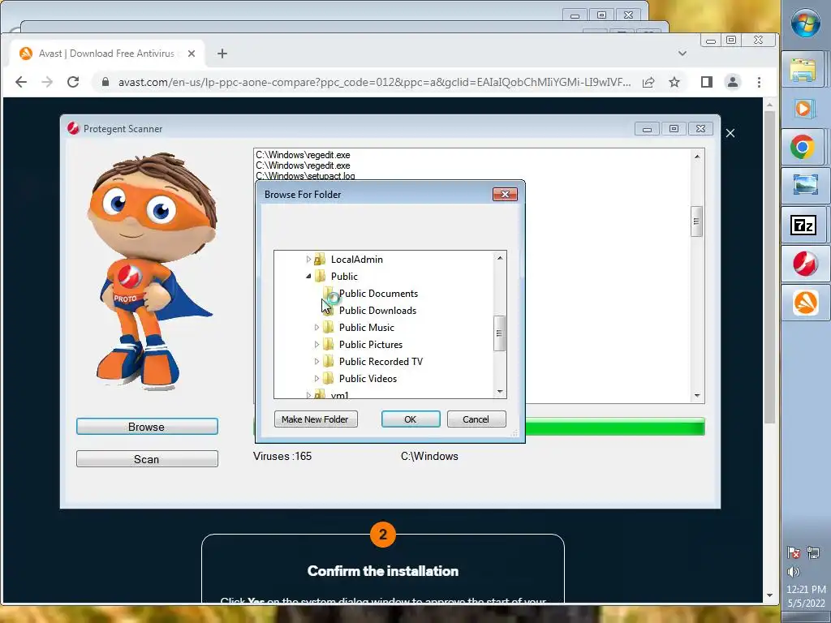Open Chrome three-dot menu
The width and height of the screenshot is (831, 623).
[759, 82]
